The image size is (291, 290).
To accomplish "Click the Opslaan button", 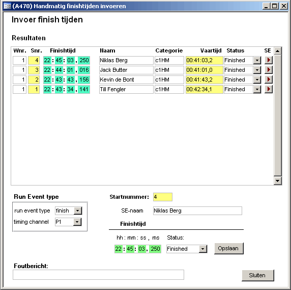I will click(x=228, y=249).
